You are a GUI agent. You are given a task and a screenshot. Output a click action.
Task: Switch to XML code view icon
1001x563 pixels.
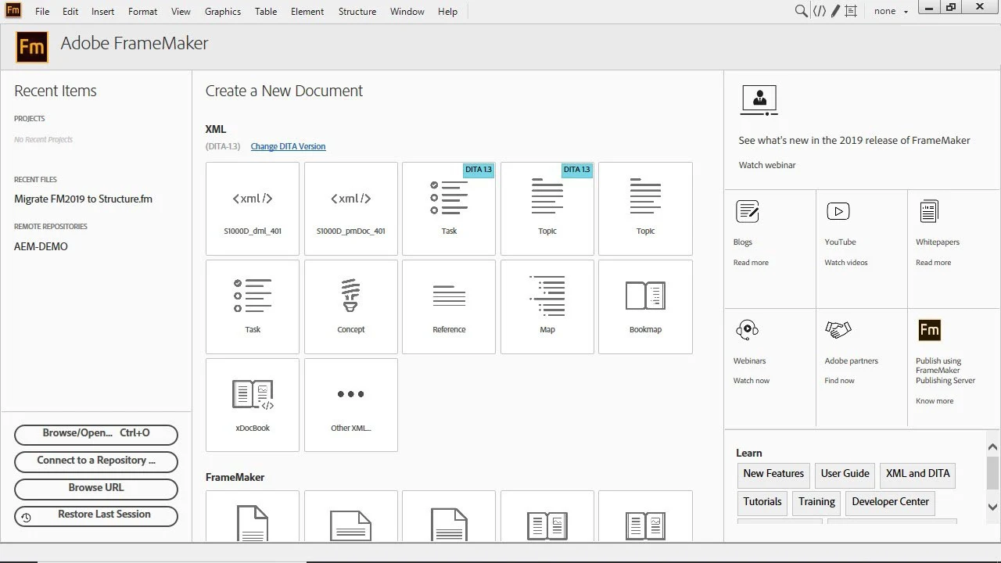pos(819,11)
